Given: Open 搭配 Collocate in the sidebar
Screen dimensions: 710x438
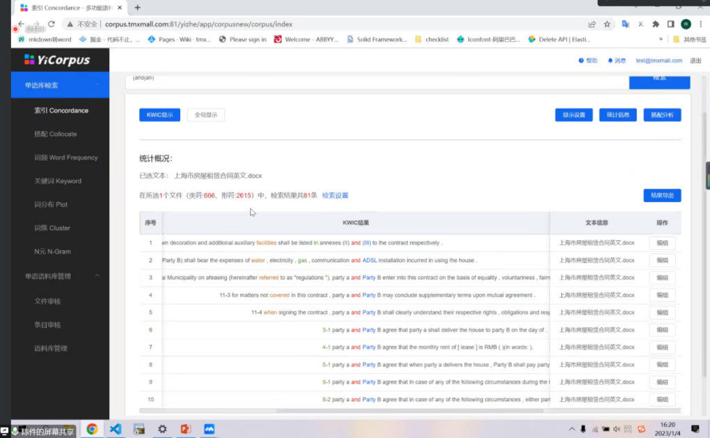Looking at the screenshot, I should coord(56,134).
